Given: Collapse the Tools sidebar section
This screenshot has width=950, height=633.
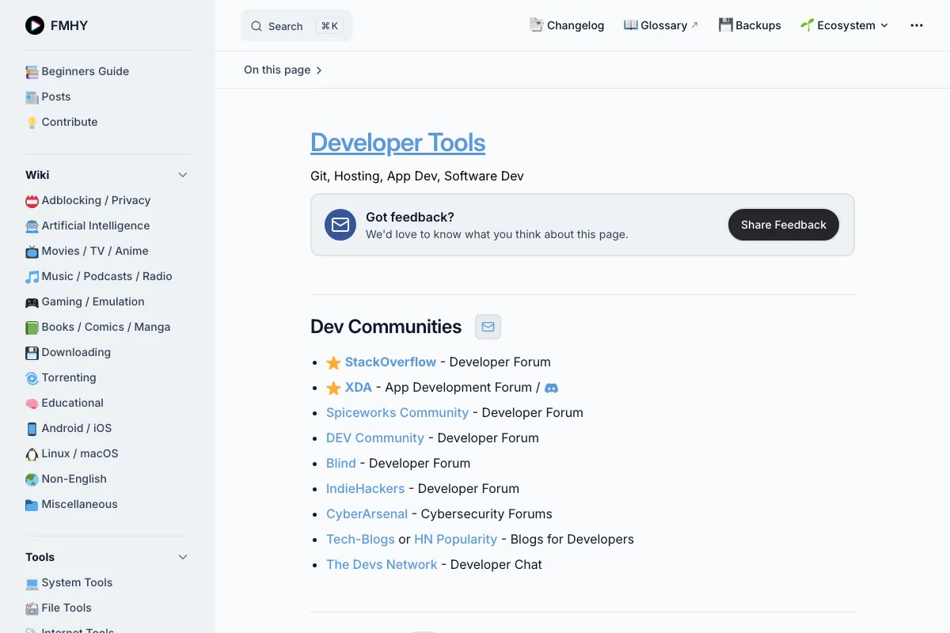Looking at the screenshot, I should point(183,557).
